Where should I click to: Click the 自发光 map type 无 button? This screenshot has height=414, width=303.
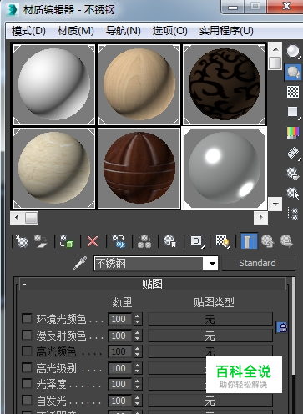point(210,401)
